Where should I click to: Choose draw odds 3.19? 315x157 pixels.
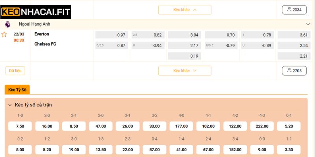click(x=184, y=56)
